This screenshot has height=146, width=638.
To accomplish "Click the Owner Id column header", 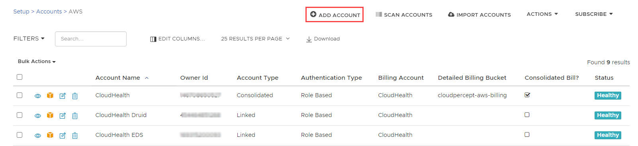I will 194,78.
